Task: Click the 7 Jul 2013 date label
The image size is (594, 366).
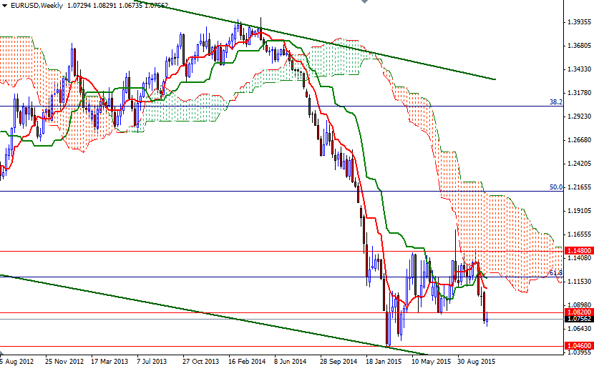Action: [x=152, y=361]
